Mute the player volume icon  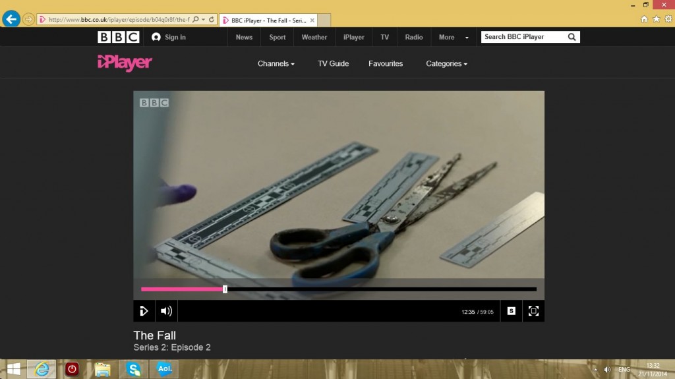pyautogui.click(x=166, y=311)
